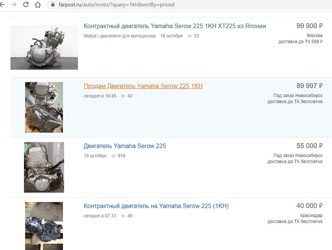332x250 pixels.
Task: Click engine thumbnail of 89 997 ₽ listing
Action: (x=44, y=108)
